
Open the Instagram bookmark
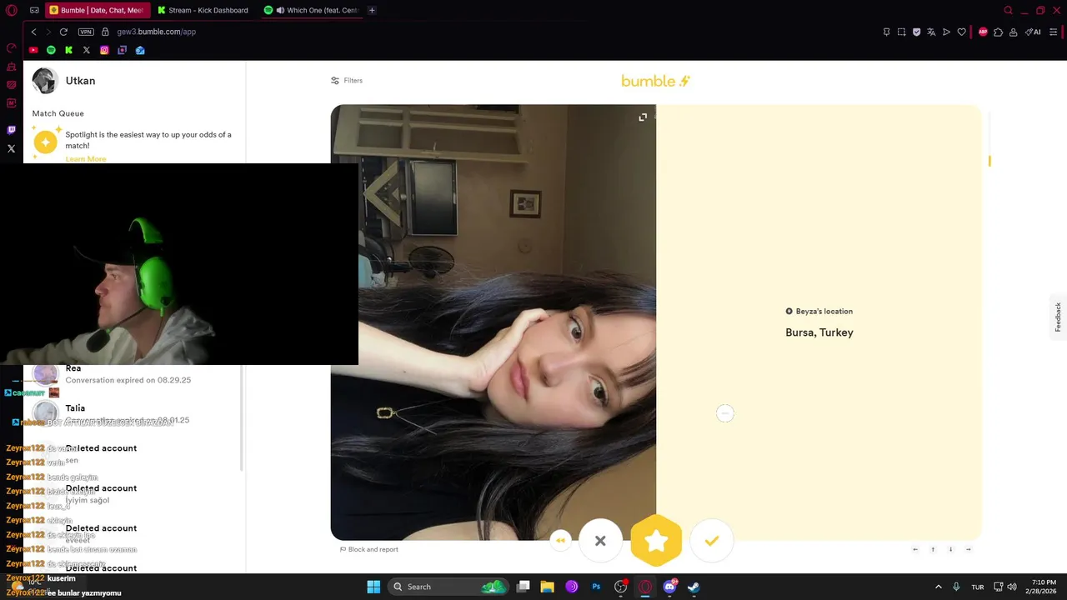click(x=104, y=50)
